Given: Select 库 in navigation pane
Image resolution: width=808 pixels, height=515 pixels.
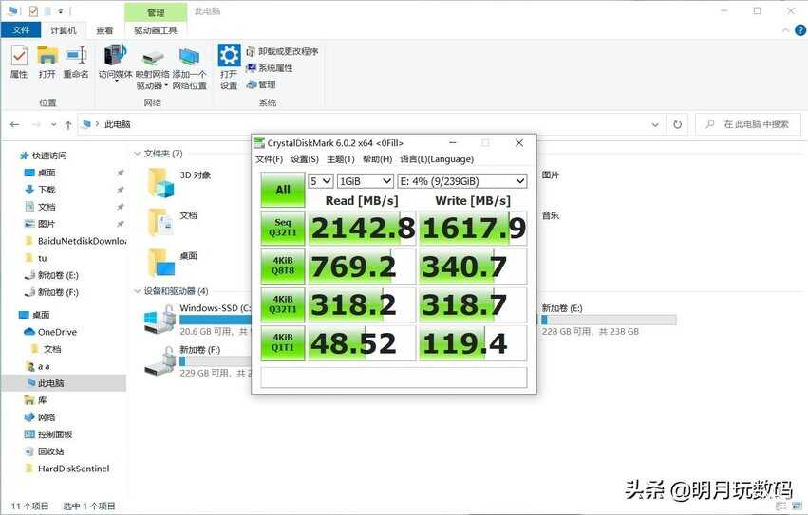Looking at the screenshot, I should click(x=35, y=400).
